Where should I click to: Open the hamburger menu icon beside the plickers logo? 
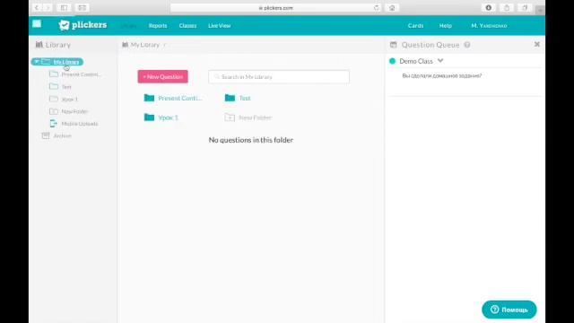pyautogui.click(x=37, y=24)
